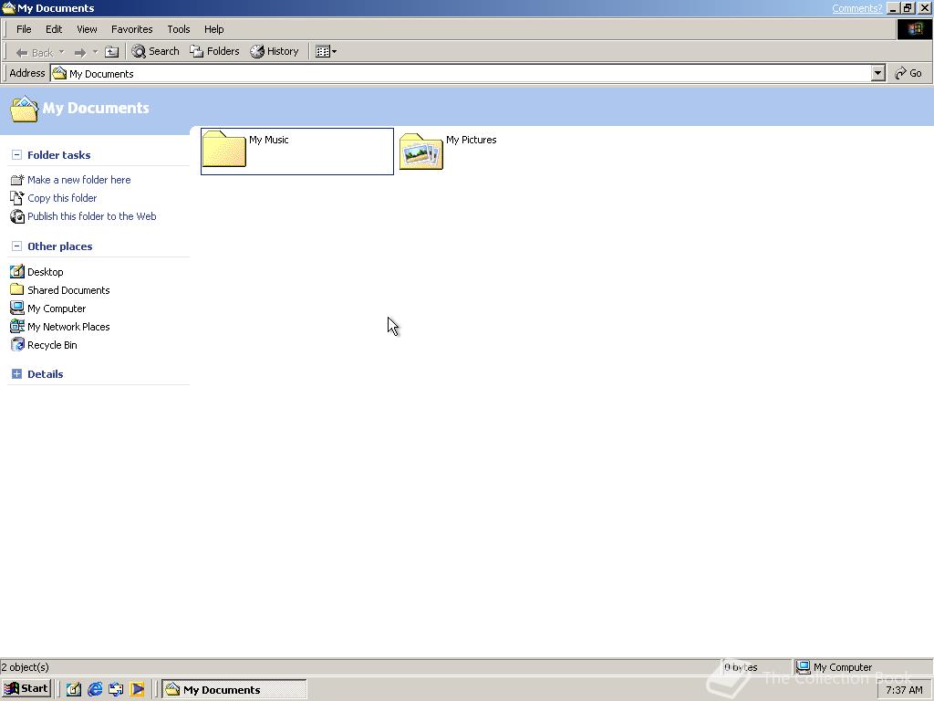Image resolution: width=934 pixels, height=701 pixels.
Task: Open the Favorites menu
Action: [x=131, y=29]
